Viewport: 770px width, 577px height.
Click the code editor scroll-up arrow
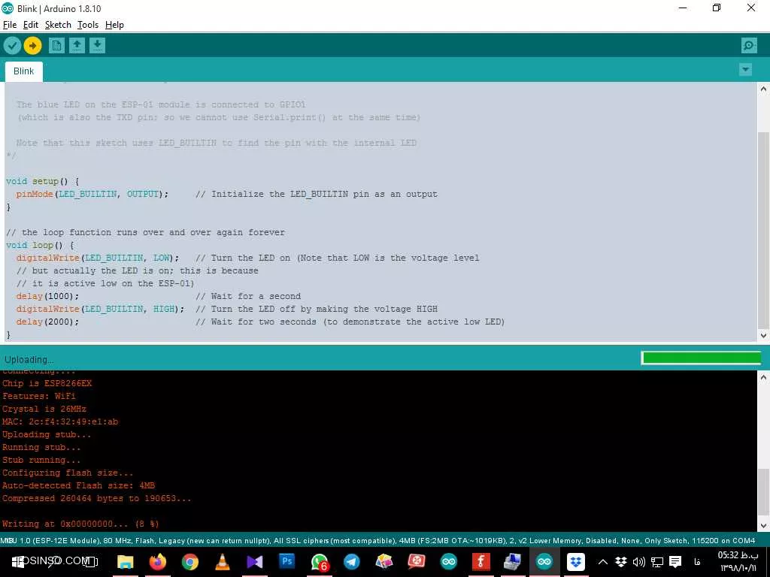[763, 89]
